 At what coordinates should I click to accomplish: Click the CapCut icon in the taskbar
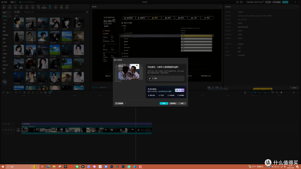point(83,167)
